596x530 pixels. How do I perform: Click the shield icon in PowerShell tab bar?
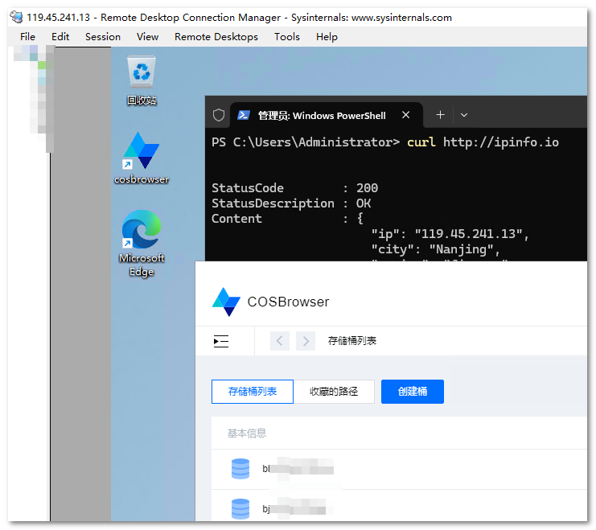pyautogui.click(x=219, y=115)
